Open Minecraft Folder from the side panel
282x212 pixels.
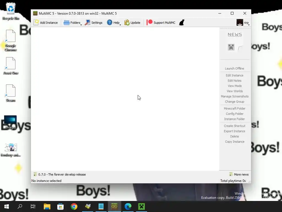pyautogui.click(x=234, y=108)
